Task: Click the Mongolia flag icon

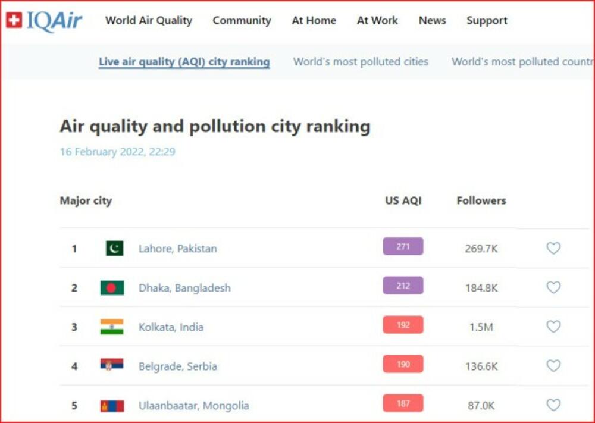Action: pos(112,406)
